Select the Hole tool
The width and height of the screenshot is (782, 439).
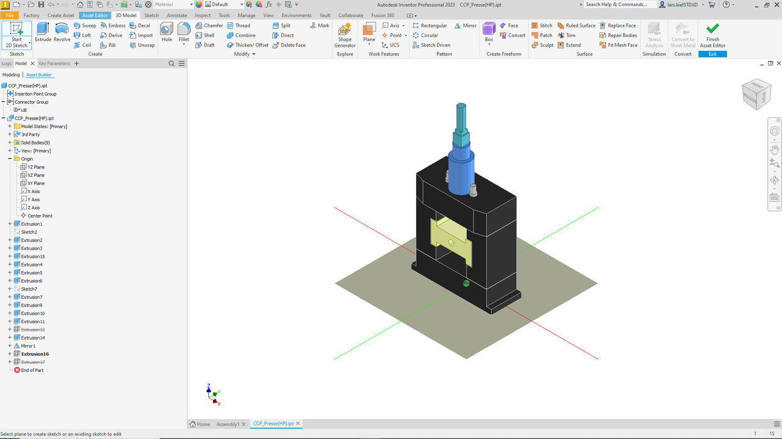point(167,32)
